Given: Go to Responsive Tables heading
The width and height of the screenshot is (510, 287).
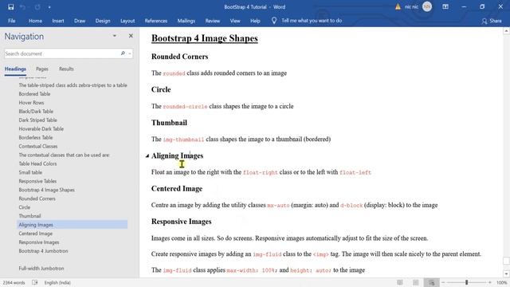Looking at the screenshot, I should [x=37, y=181].
